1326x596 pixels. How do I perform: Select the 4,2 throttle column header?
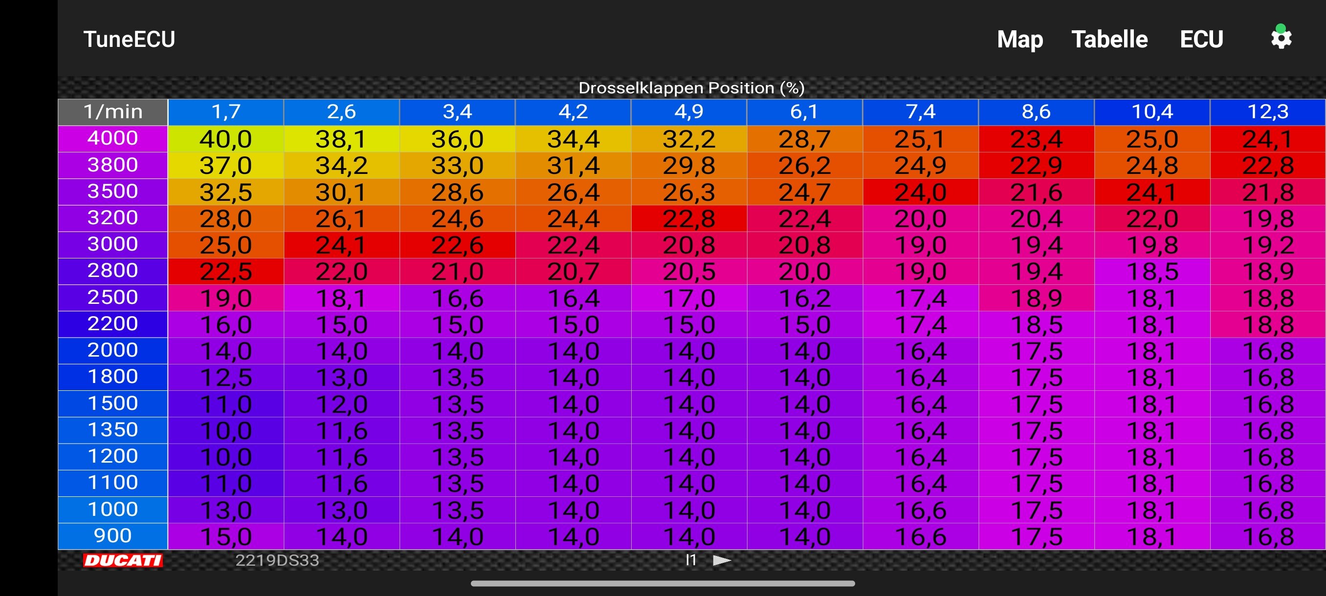coord(573,111)
